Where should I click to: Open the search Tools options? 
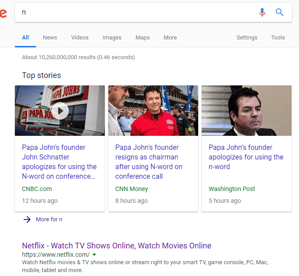tap(278, 38)
